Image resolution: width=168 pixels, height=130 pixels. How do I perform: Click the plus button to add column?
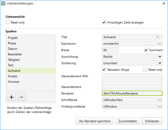pos(12,97)
